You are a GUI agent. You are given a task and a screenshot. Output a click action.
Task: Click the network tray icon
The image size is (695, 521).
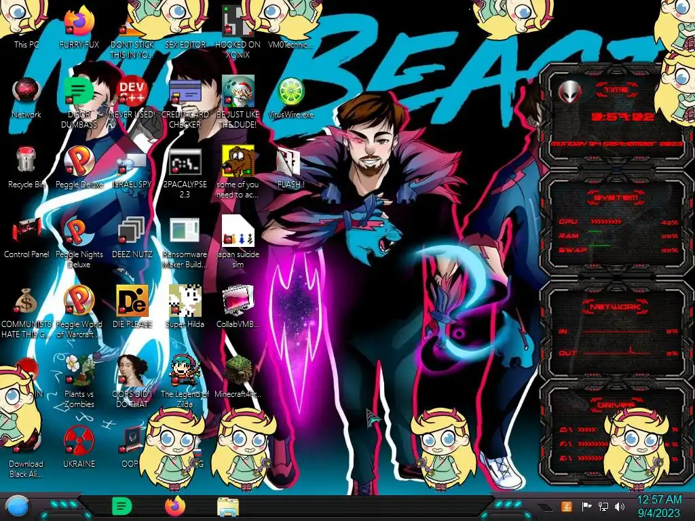603,506
